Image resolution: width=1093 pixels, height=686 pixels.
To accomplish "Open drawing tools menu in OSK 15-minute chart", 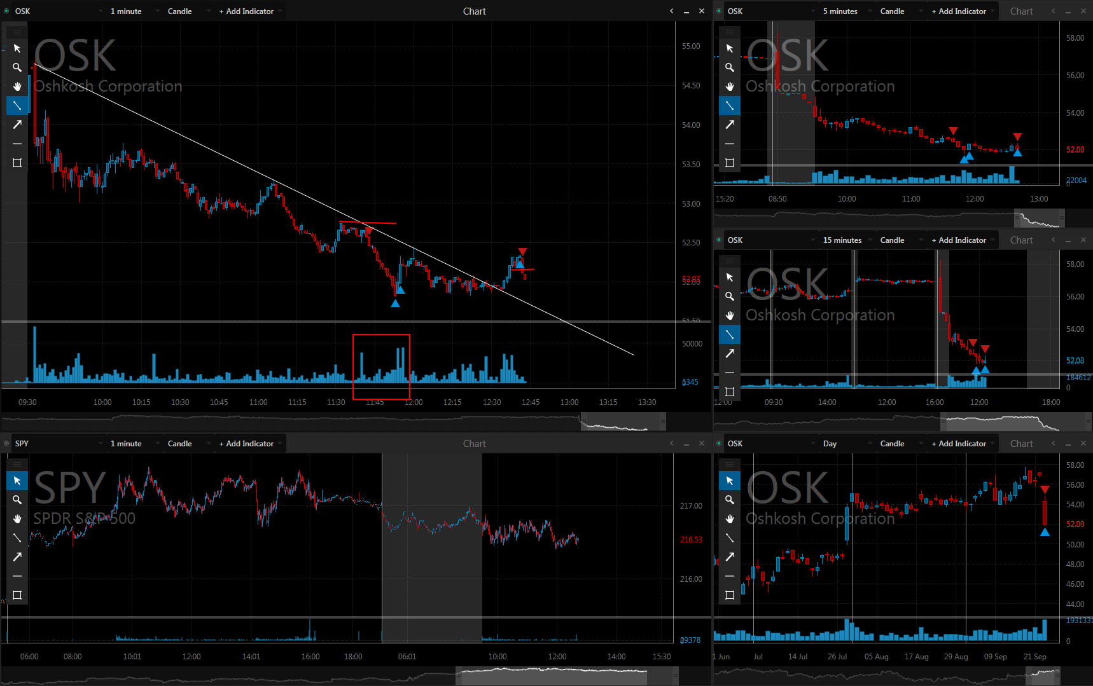I will [x=730, y=261].
